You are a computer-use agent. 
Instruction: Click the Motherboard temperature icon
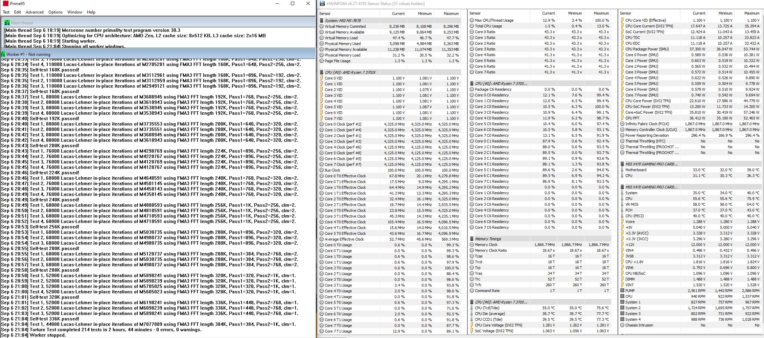click(622, 170)
